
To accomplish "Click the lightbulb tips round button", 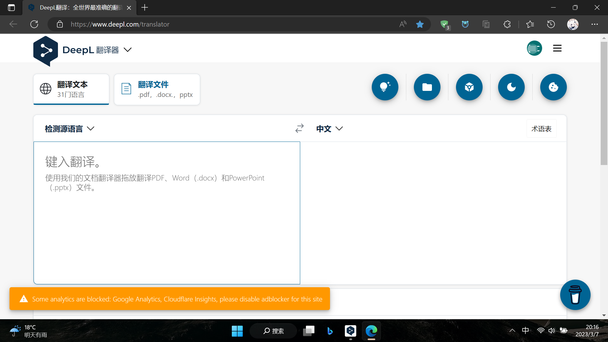I will (x=385, y=87).
